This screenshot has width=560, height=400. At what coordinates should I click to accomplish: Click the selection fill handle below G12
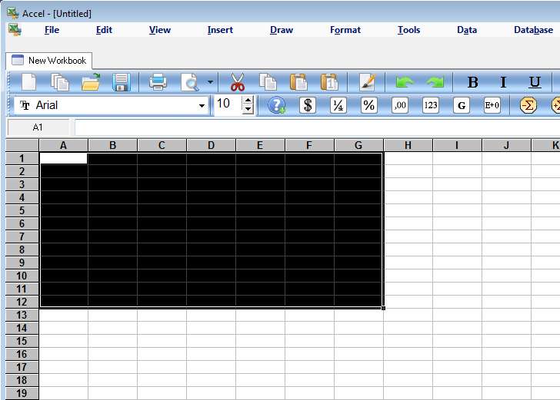click(383, 308)
